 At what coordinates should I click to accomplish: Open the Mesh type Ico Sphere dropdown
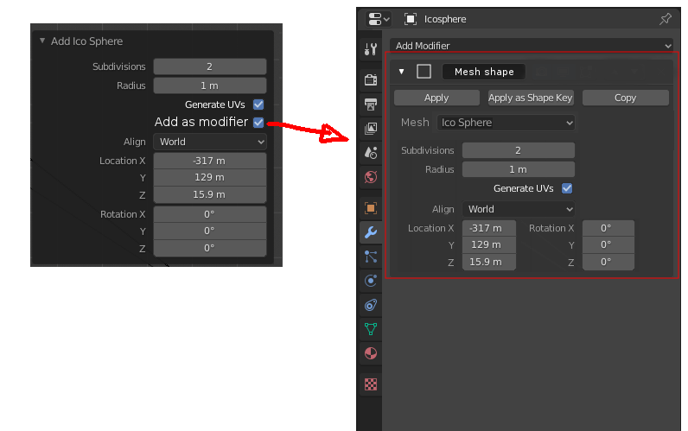[506, 123]
